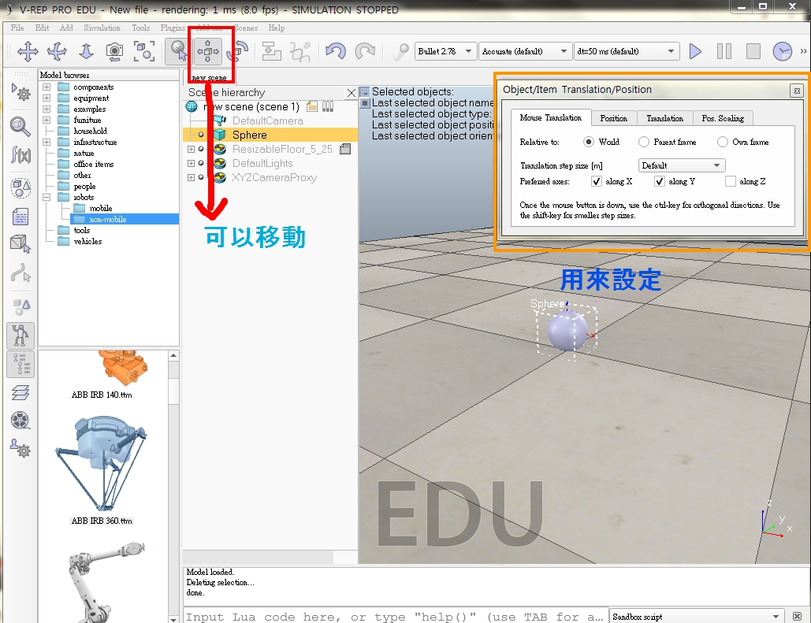Open the Simulation menu

click(102, 28)
